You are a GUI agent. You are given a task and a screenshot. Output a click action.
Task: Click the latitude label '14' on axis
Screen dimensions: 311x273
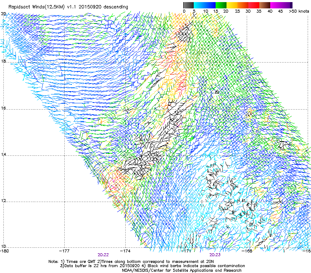(x=3, y=154)
